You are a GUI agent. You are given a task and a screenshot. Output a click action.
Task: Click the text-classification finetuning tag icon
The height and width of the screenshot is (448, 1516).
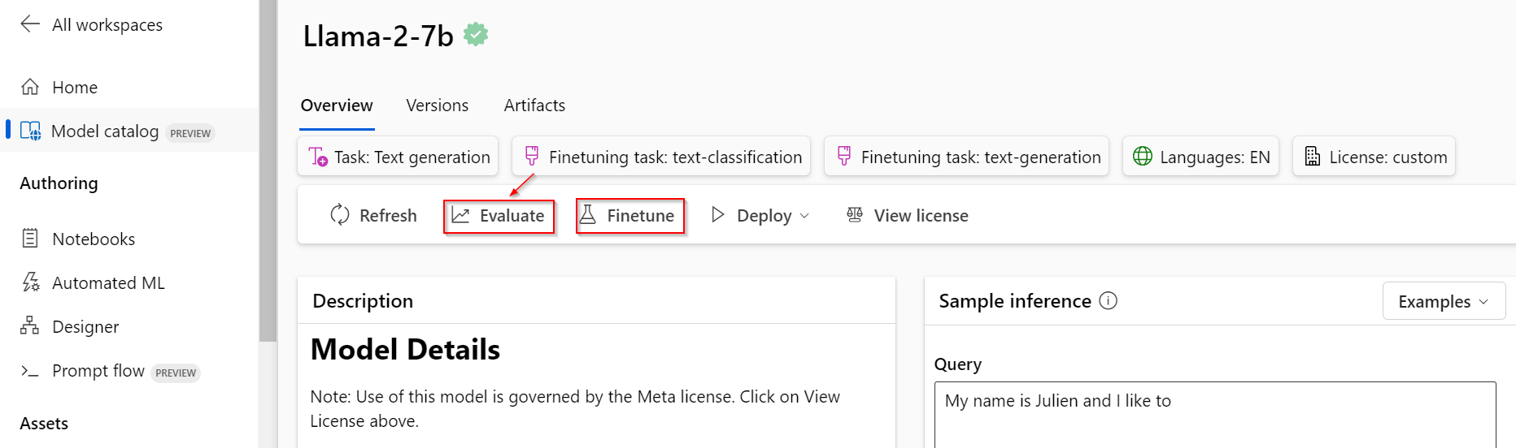pyautogui.click(x=532, y=156)
